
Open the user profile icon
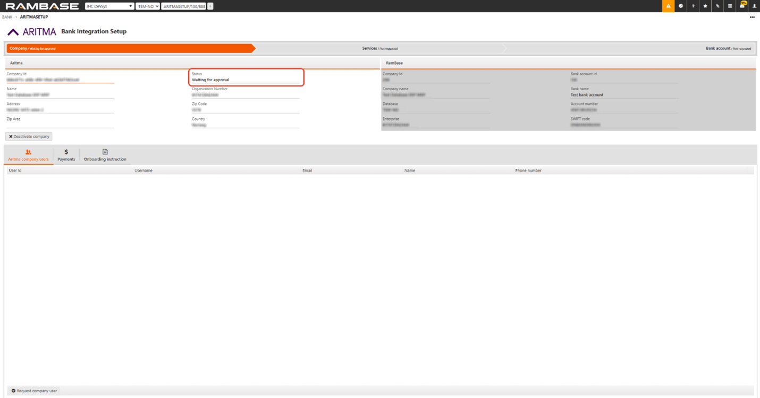pos(754,6)
